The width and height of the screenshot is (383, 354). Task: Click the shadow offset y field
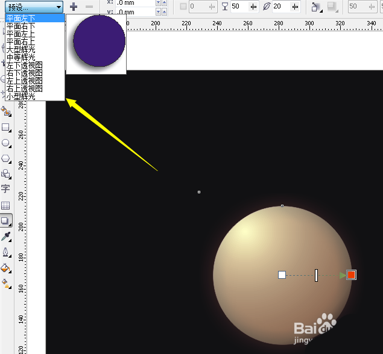coord(136,11)
